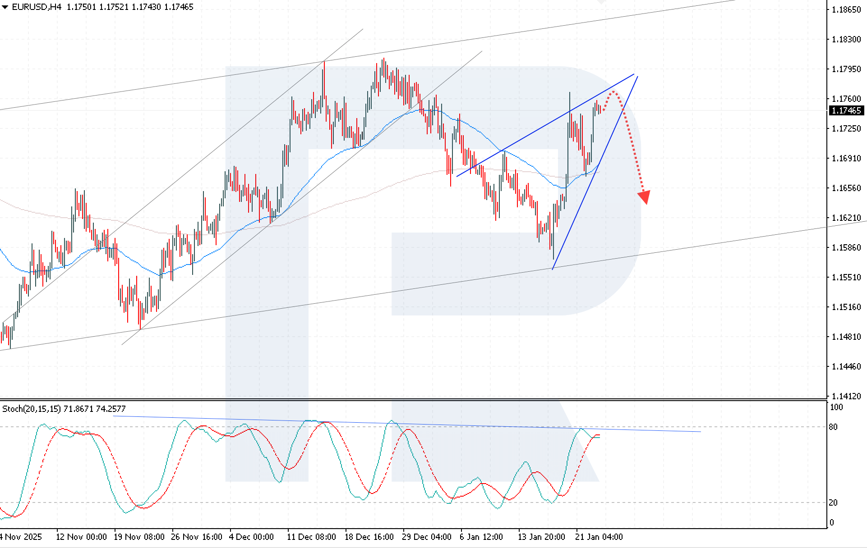Click the 21 Jan 04:00 time label
867x548 pixels.
(599, 537)
